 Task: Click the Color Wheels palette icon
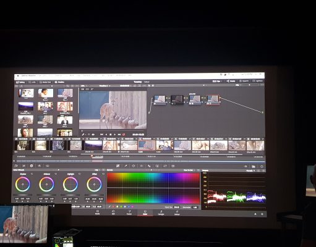[32, 165]
